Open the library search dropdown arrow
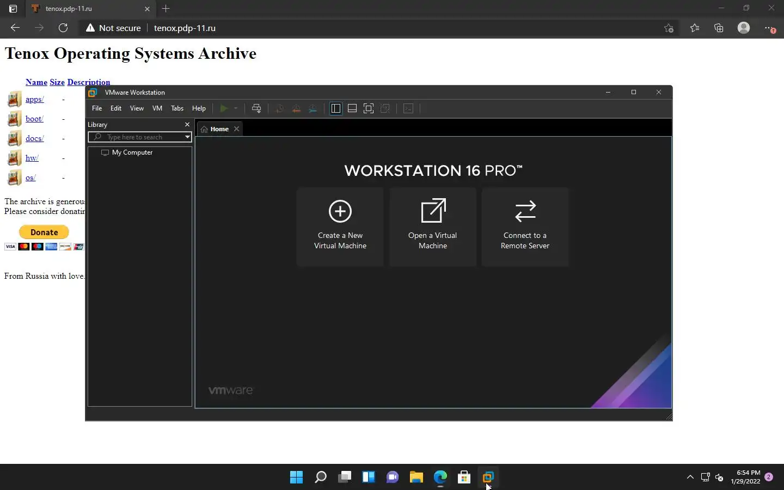 [x=187, y=137]
